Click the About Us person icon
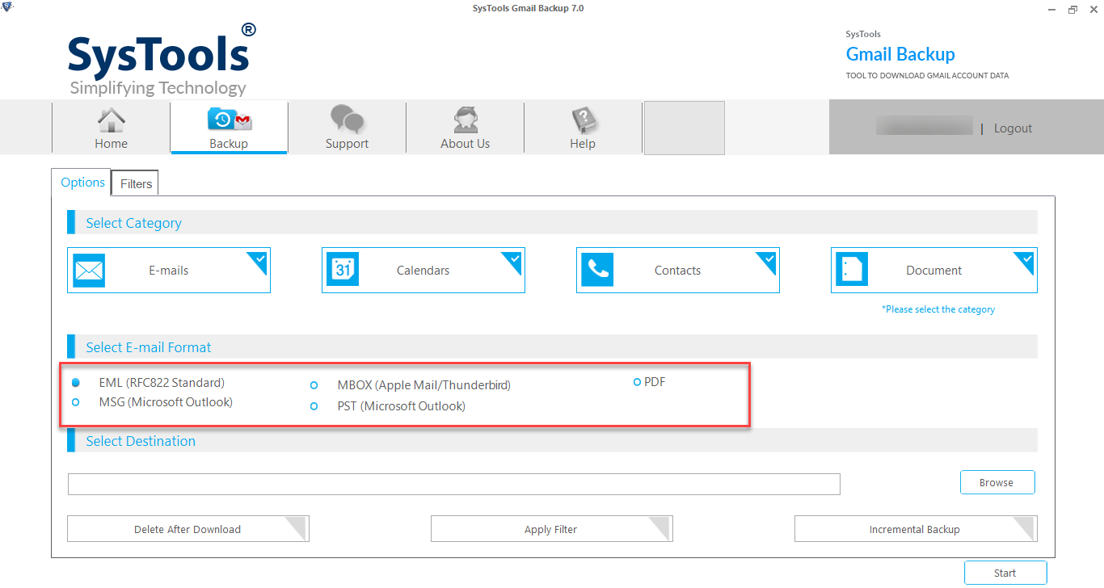Image resolution: width=1104 pixels, height=588 pixels. pyautogui.click(x=465, y=120)
